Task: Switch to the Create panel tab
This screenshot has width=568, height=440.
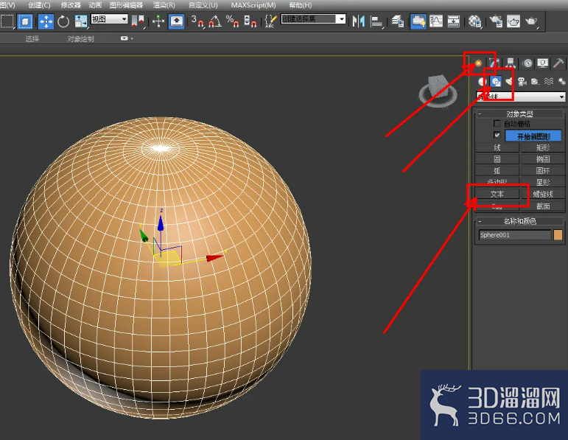Action: click(479, 63)
